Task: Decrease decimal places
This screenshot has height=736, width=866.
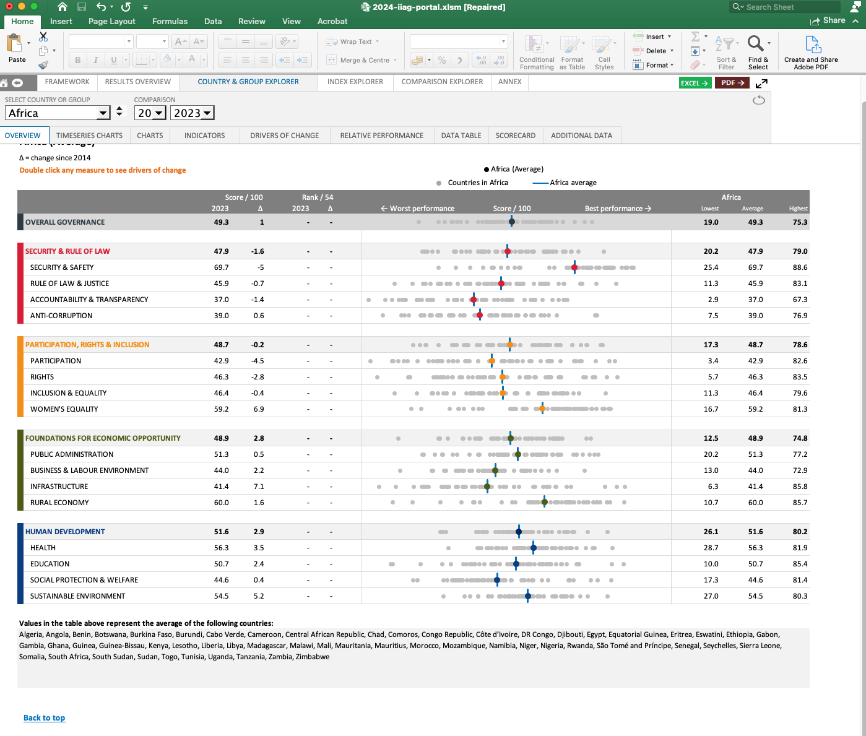Action: pos(500,60)
